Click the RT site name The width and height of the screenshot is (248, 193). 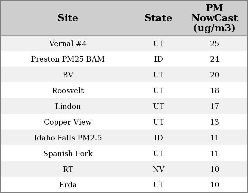68,169
